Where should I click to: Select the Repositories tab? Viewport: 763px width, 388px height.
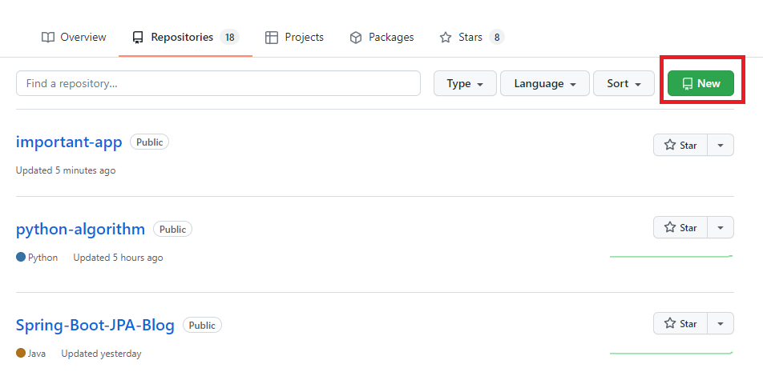pos(185,38)
